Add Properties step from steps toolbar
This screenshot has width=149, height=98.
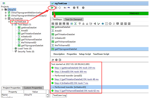pos(72,24)
